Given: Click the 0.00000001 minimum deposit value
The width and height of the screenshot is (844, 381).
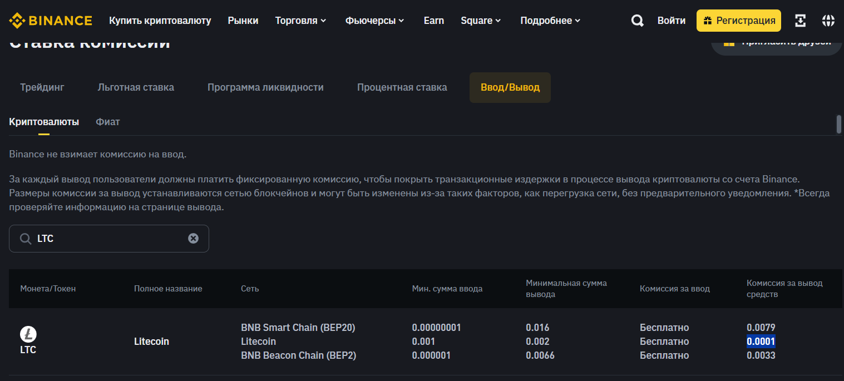Looking at the screenshot, I should [x=437, y=328].
